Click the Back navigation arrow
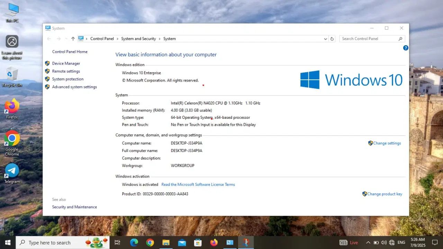Viewport: 443px width, 249px height. tap(49, 39)
